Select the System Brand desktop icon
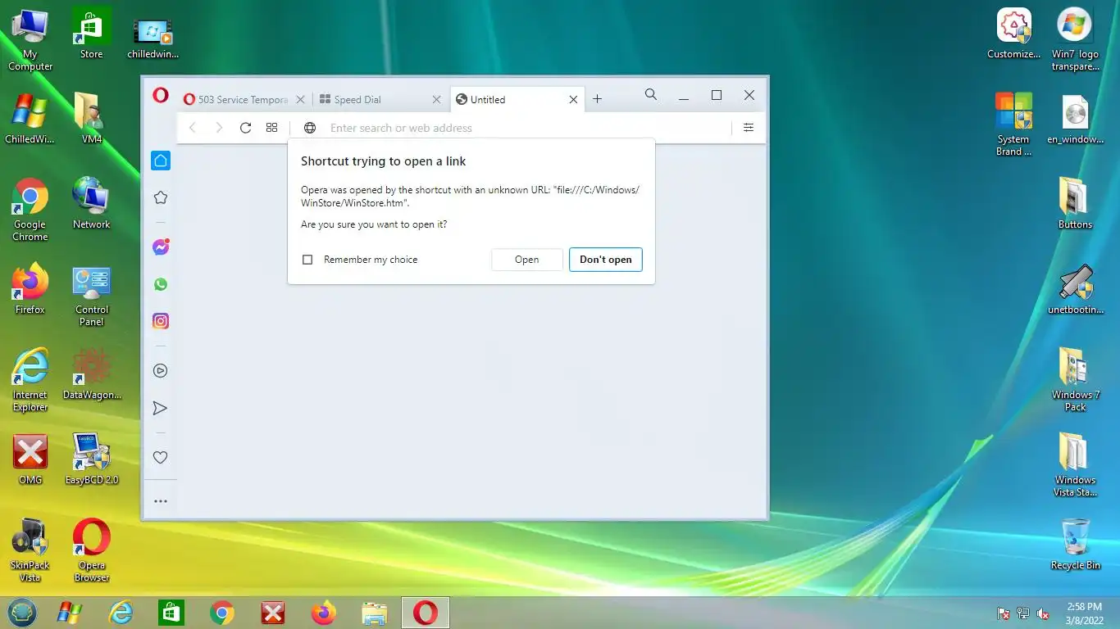This screenshot has width=1120, height=629. coord(1014,124)
